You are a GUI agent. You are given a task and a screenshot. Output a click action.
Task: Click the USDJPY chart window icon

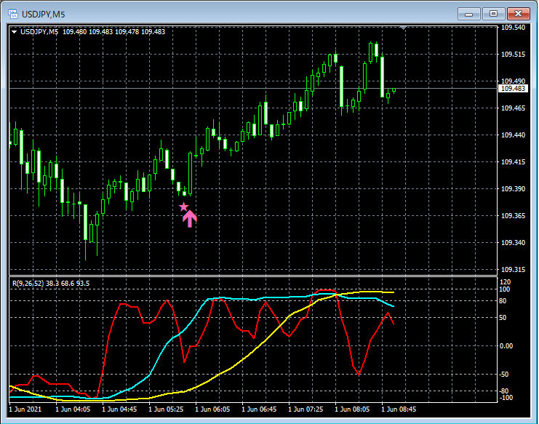[13, 14]
